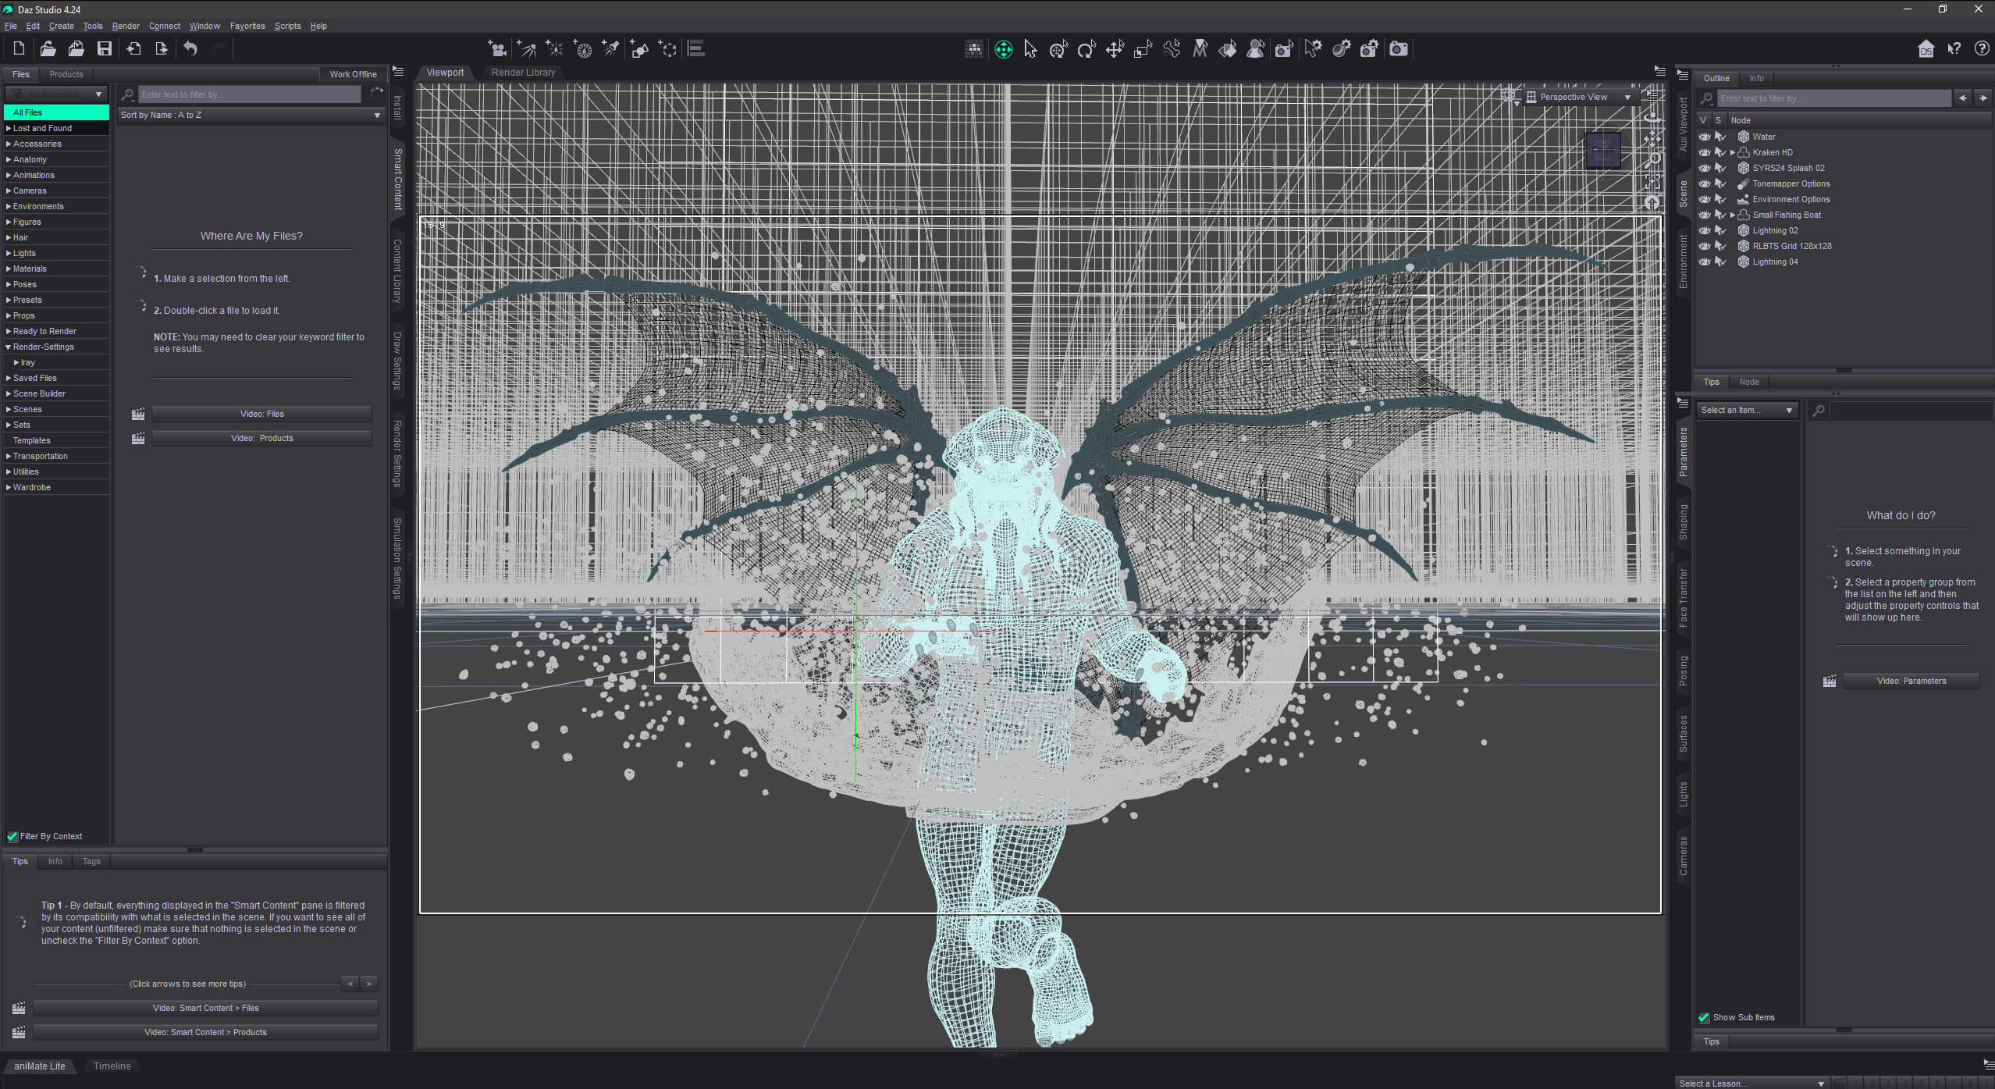Select the Node Selection arrow tool
This screenshot has height=1089, width=1995.
pyautogui.click(x=1030, y=49)
